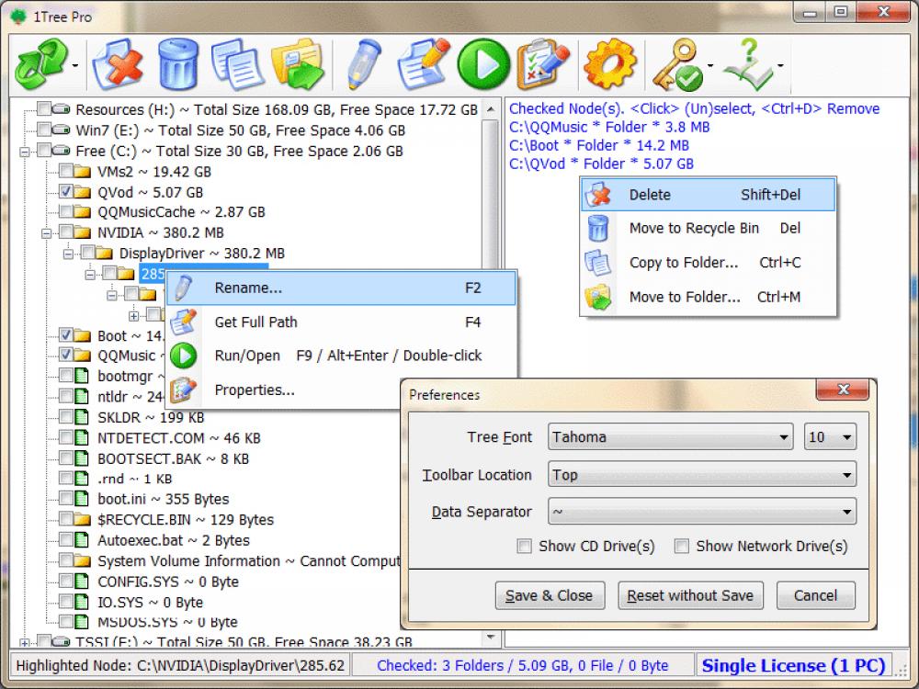Select the Delete toolbar icon
The width and height of the screenshot is (919, 689).
pyautogui.click(x=118, y=64)
